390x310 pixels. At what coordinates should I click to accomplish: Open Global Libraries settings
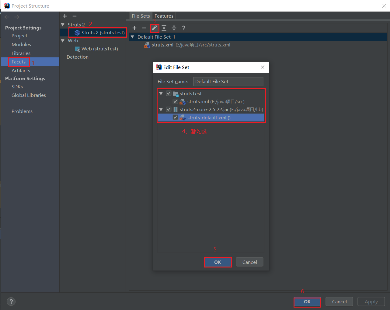click(29, 95)
